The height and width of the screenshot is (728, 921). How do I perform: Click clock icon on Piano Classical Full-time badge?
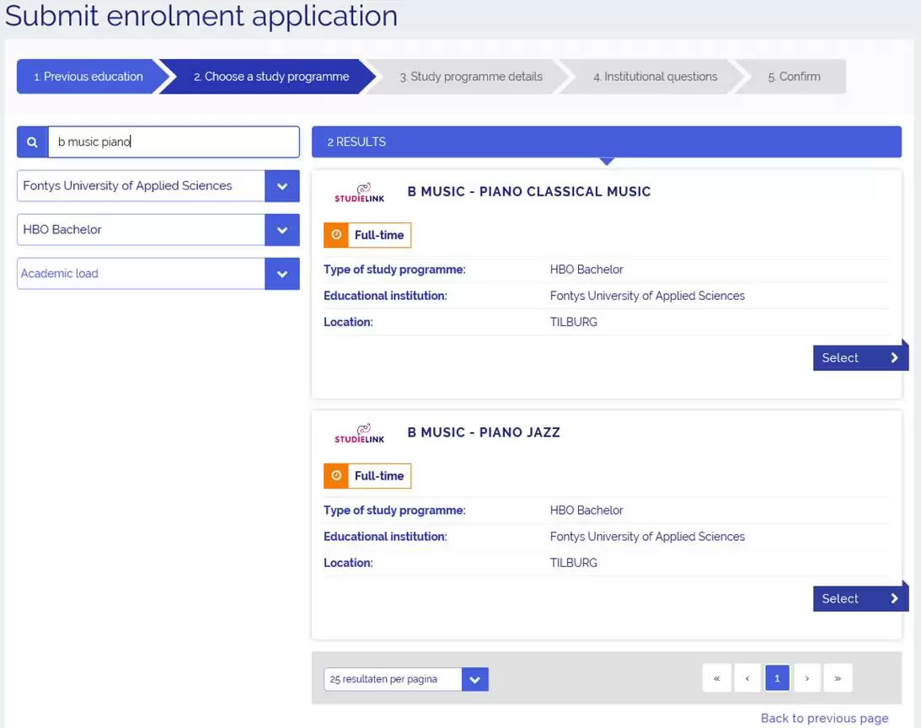point(336,235)
